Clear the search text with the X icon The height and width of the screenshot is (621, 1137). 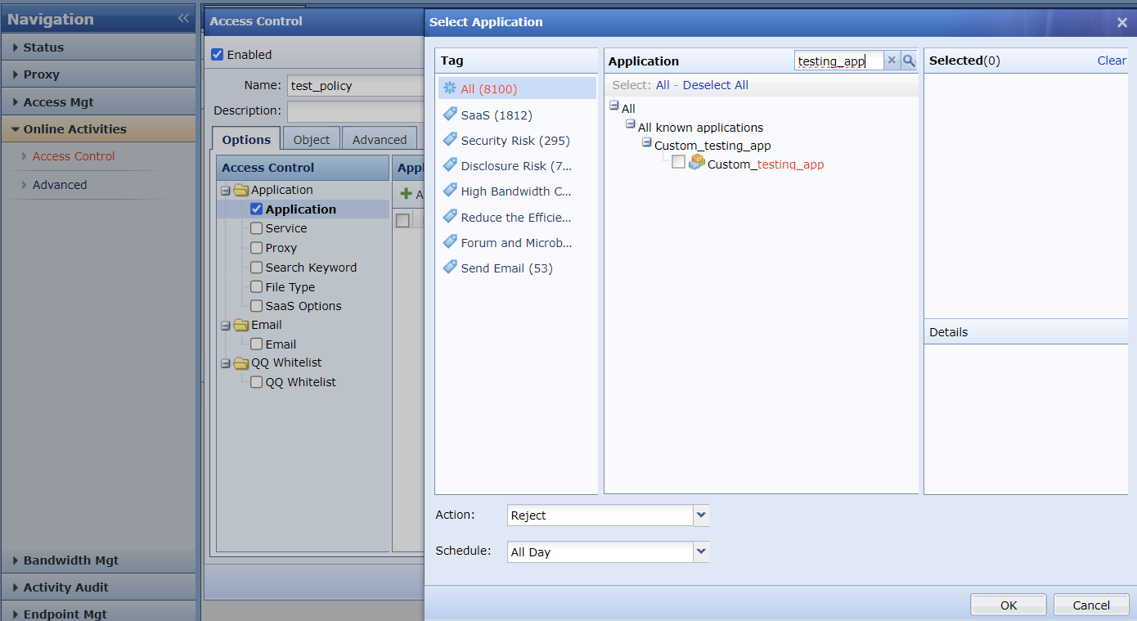(892, 61)
